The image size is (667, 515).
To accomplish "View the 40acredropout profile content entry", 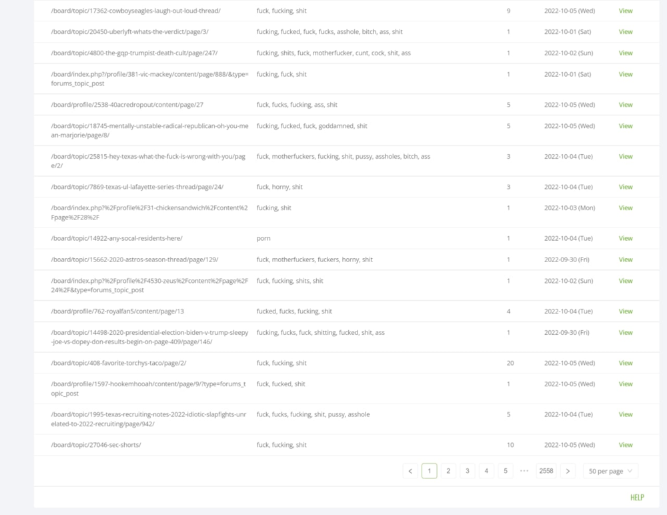I will coord(625,105).
